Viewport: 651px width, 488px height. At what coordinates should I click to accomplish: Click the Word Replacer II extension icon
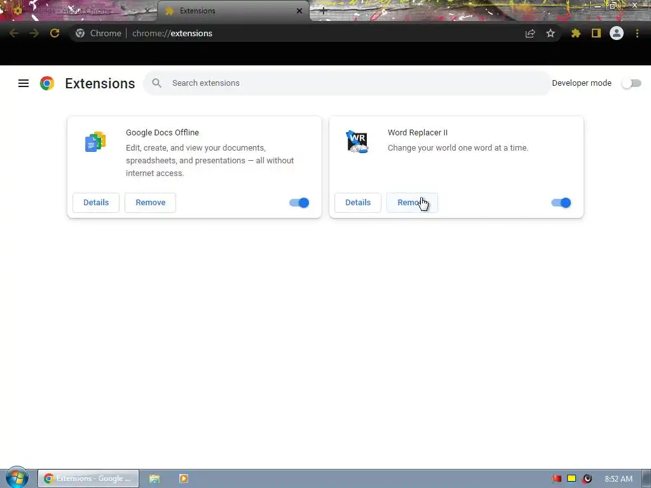pyautogui.click(x=357, y=142)
